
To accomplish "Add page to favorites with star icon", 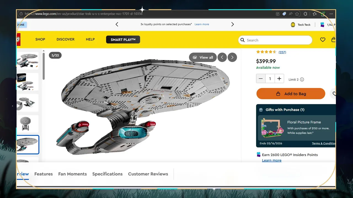I will pyautogui.click(x=297, y=14).
